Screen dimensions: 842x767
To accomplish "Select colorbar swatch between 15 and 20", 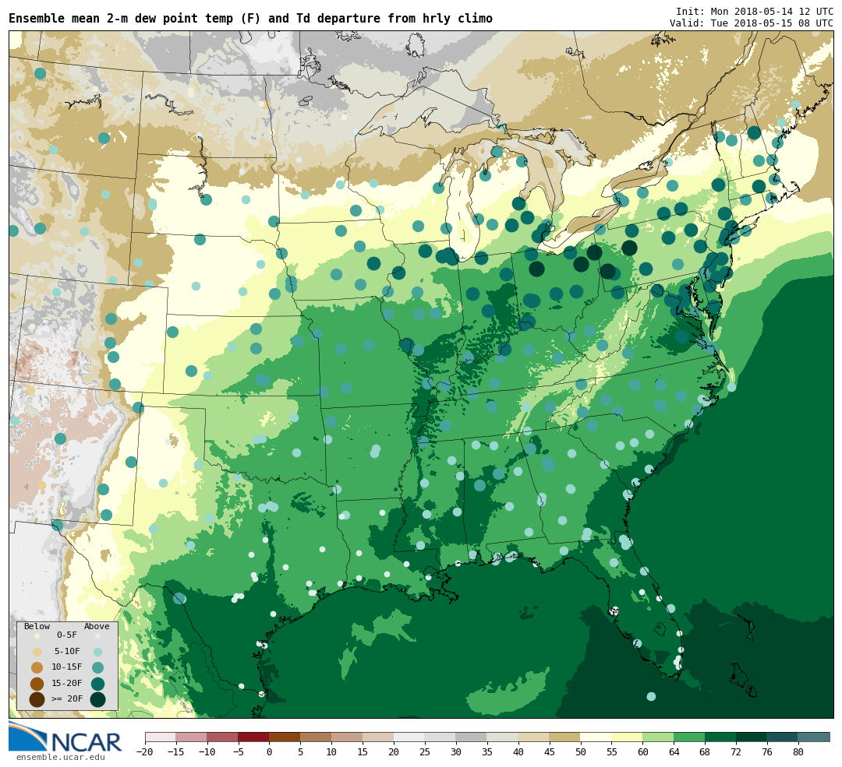I will click(379, 737).
